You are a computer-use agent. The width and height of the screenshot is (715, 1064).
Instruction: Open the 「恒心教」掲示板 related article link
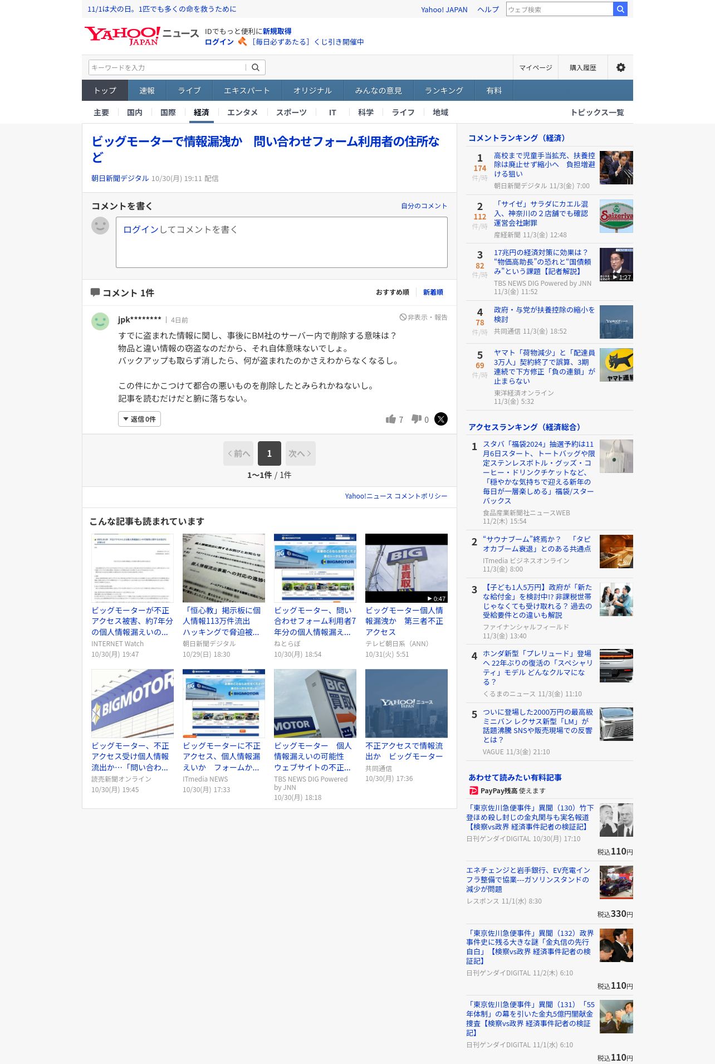click(222, 621)
